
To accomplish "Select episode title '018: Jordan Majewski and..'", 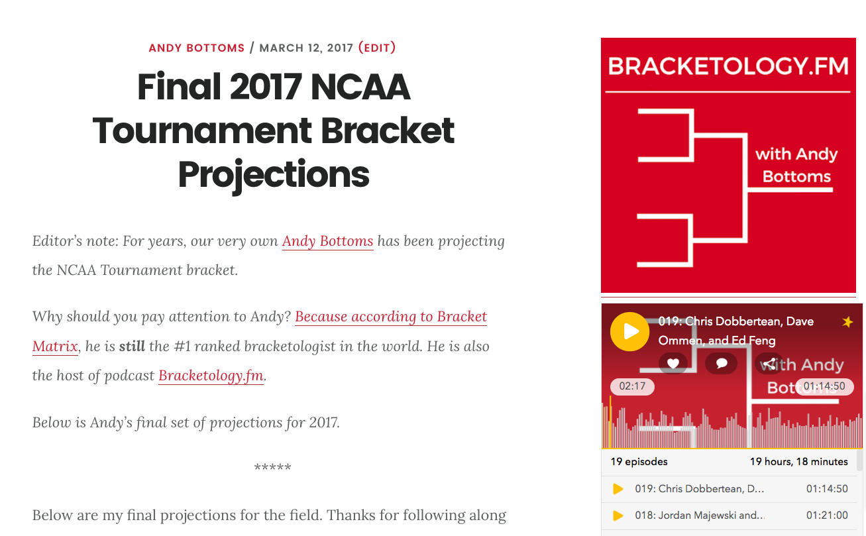I will click(699, 515).
